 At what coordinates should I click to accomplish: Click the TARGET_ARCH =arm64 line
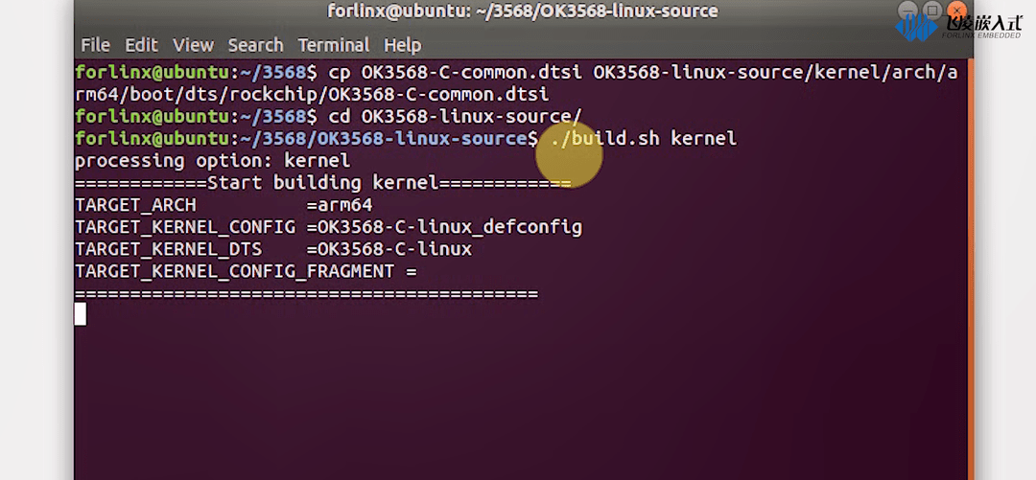tap(223, 205)
